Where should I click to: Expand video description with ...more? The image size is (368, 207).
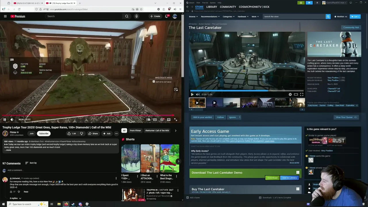[x=8, y=150]
